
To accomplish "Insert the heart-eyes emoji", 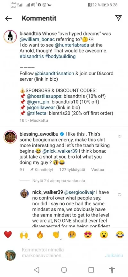I will tap(88, 235).
